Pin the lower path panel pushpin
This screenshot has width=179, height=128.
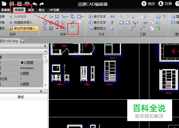click(x=41, y=91)
